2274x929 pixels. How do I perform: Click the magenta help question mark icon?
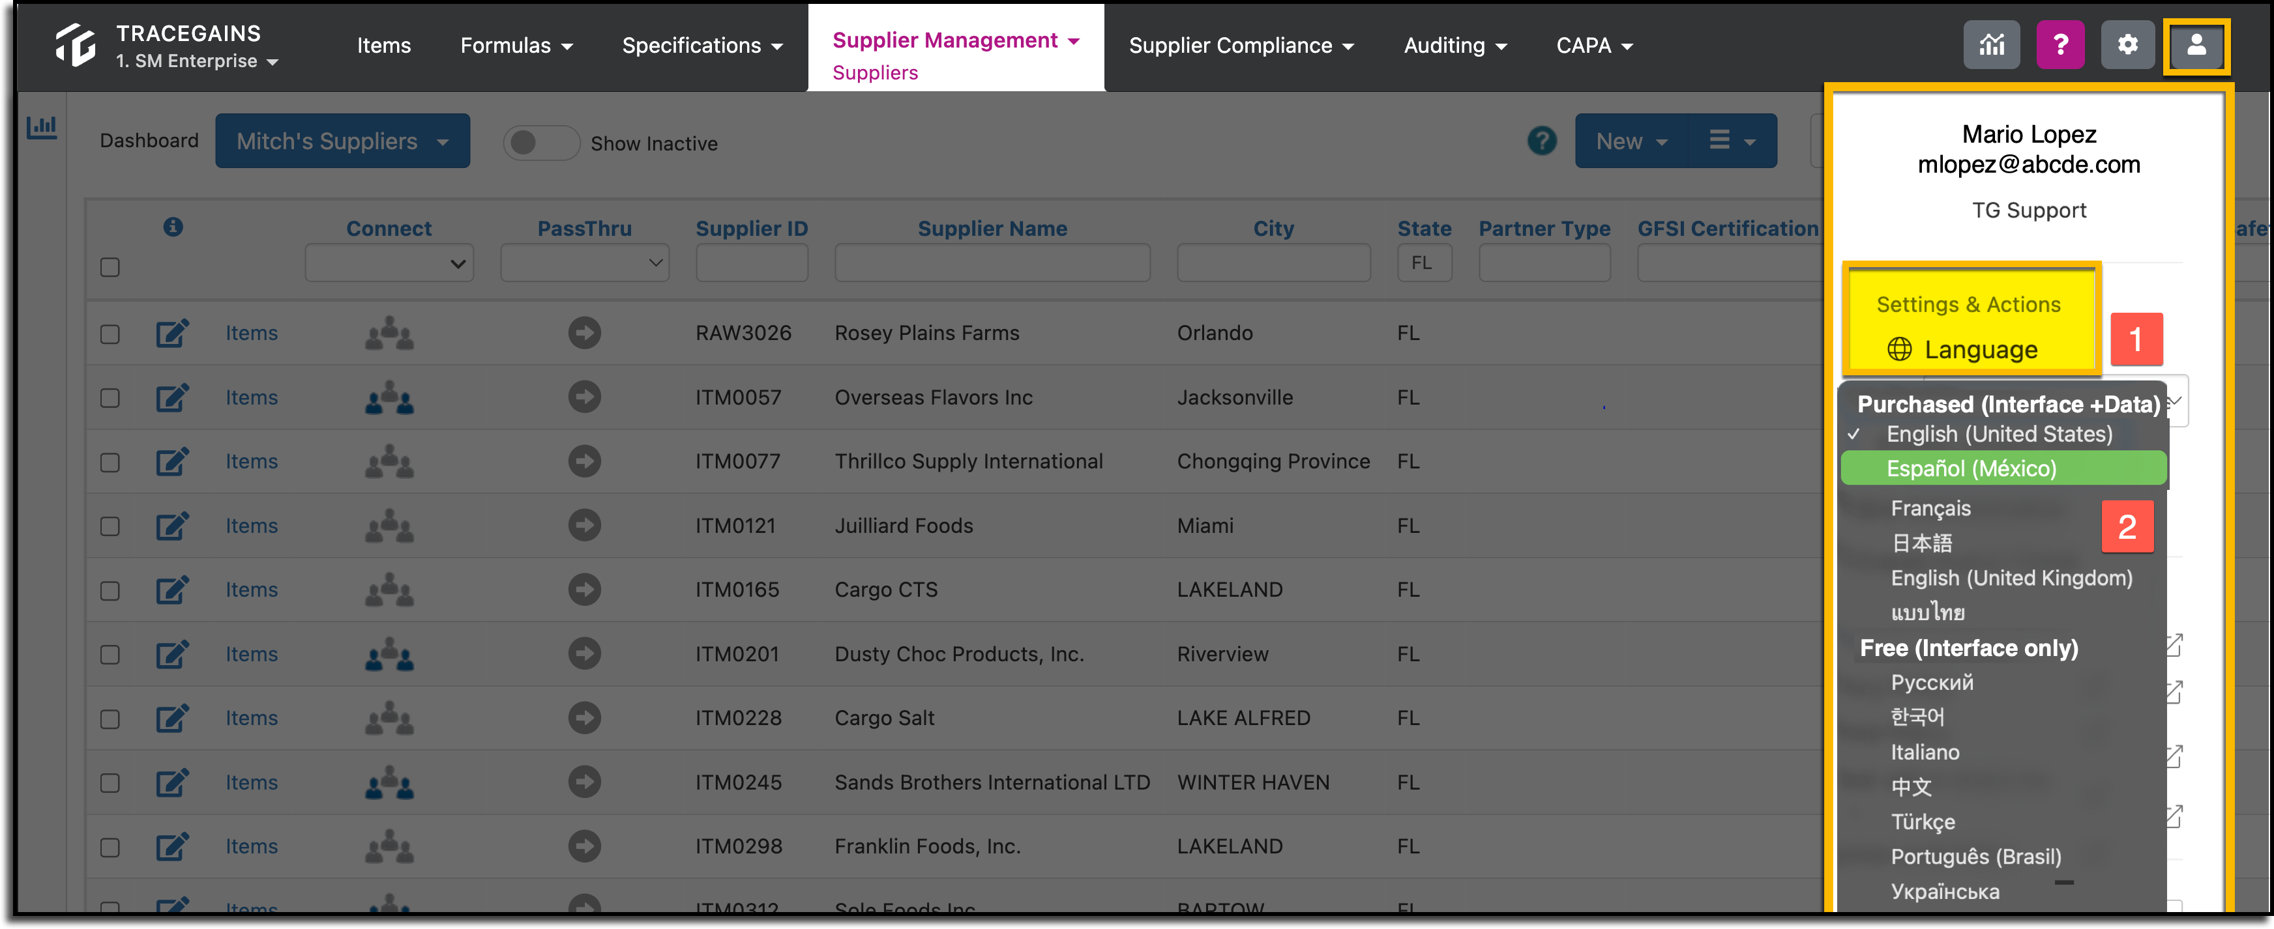point(2060,45)
